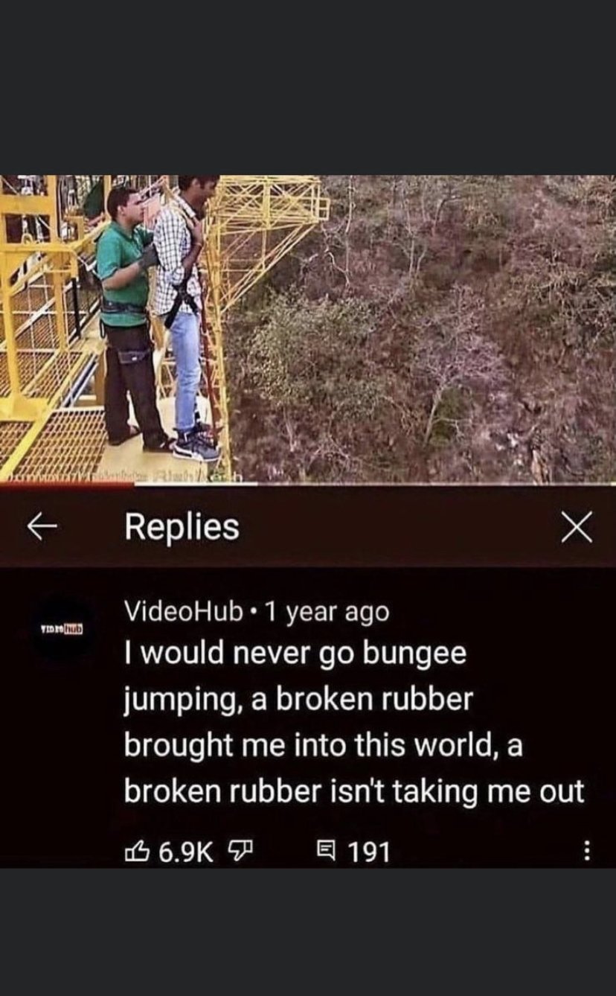Open the three-dot comment options menu
This screenshot has height=996, width=616.
click(x=586, y=851)
